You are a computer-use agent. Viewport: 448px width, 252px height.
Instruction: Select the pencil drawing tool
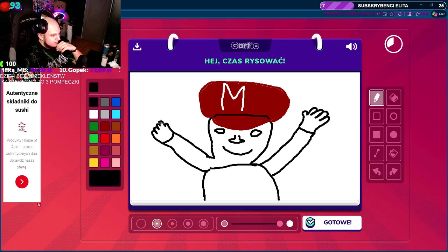pos(377,98)
